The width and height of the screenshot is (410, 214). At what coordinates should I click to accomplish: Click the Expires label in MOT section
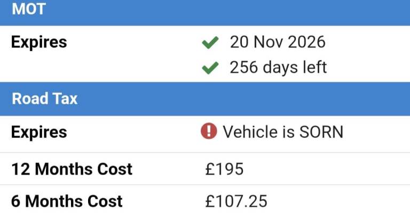pos(39,43)
